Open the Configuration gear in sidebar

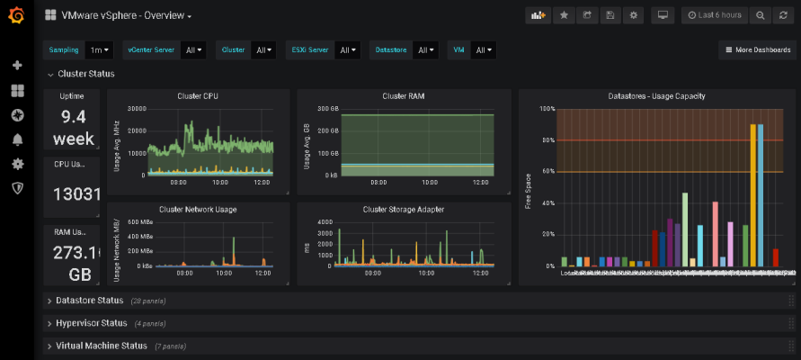pyautogui.click(x=17, y=164)
